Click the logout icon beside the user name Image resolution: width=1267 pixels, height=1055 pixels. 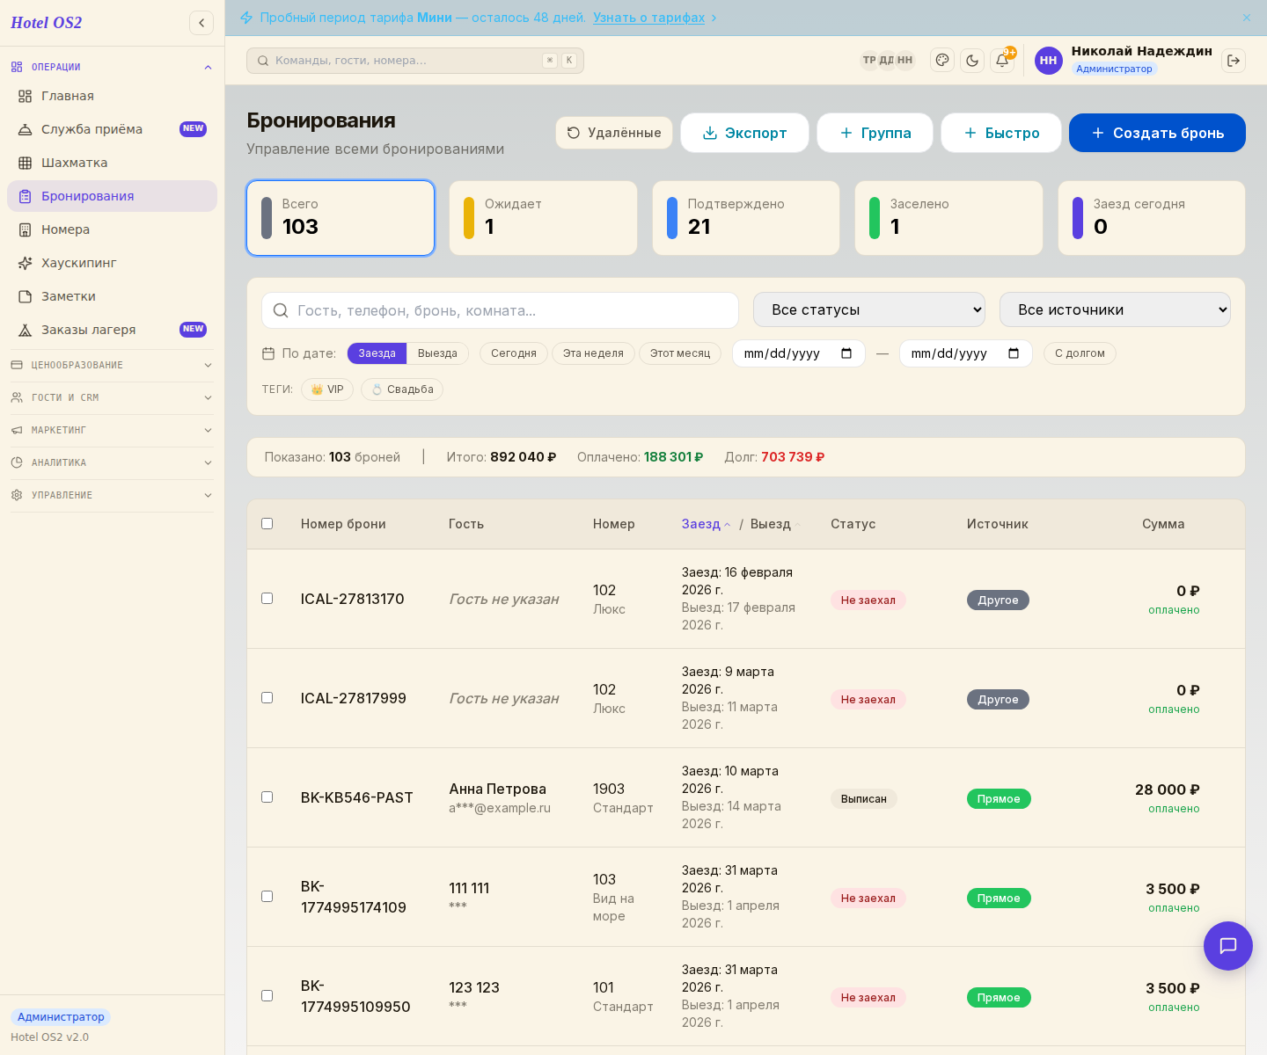1234,61
